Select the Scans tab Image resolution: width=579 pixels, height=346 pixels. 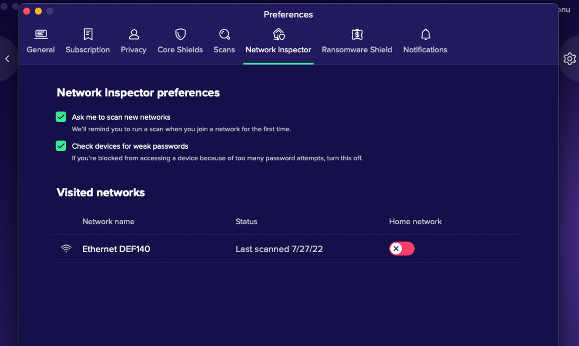(x=224, y=40)
